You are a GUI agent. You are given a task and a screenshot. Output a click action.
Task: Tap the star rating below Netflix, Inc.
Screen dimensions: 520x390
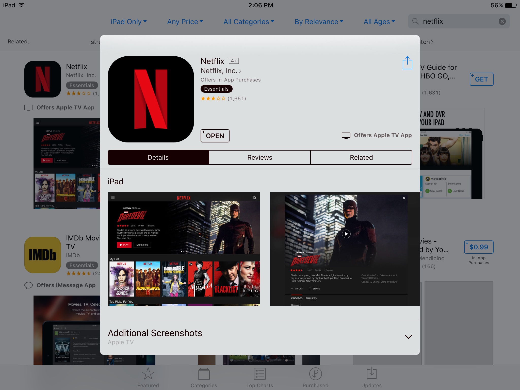pos(213,99)
